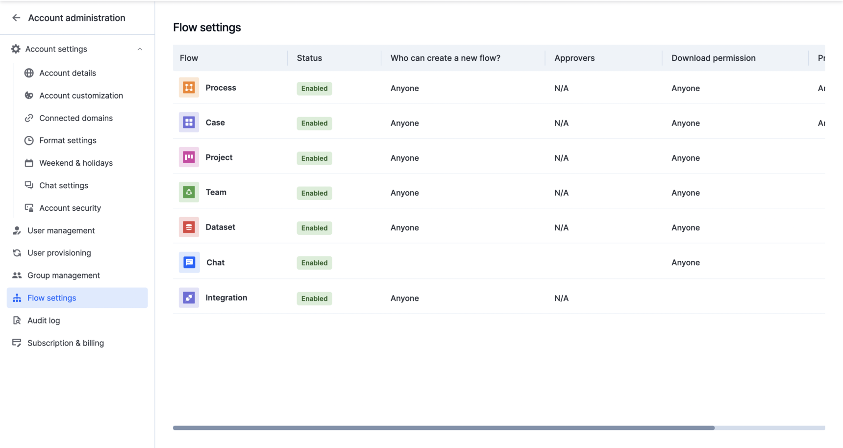
Task: Click the Integration flow icon
Action: pyautogui.click(x=189, y=298)
